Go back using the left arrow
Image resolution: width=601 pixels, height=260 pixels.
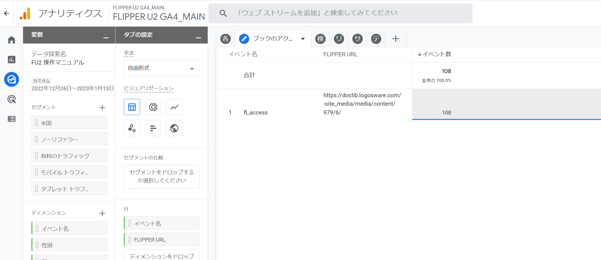click(x=7, y=13)
